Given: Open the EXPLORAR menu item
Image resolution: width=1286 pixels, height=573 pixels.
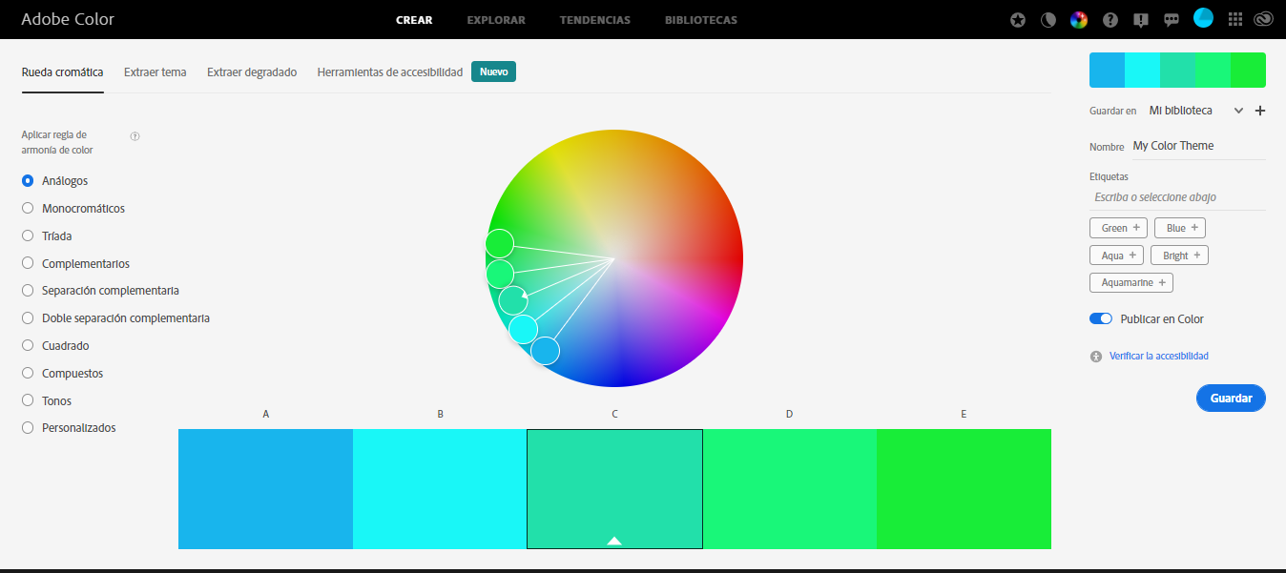Looking at the screenshot, I should pos(495,19).
